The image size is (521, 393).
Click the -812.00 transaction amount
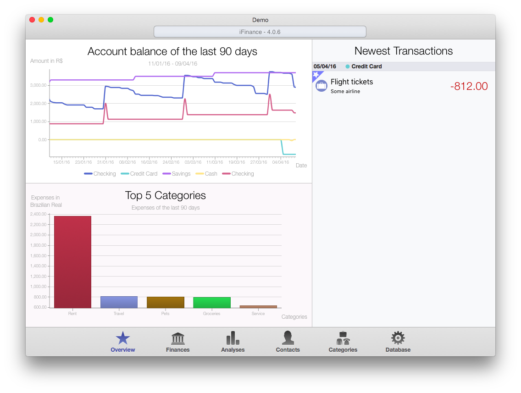(x=469, y=86)
